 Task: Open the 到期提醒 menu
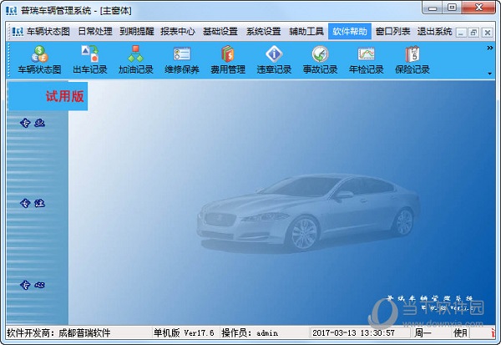click(138, 32)
